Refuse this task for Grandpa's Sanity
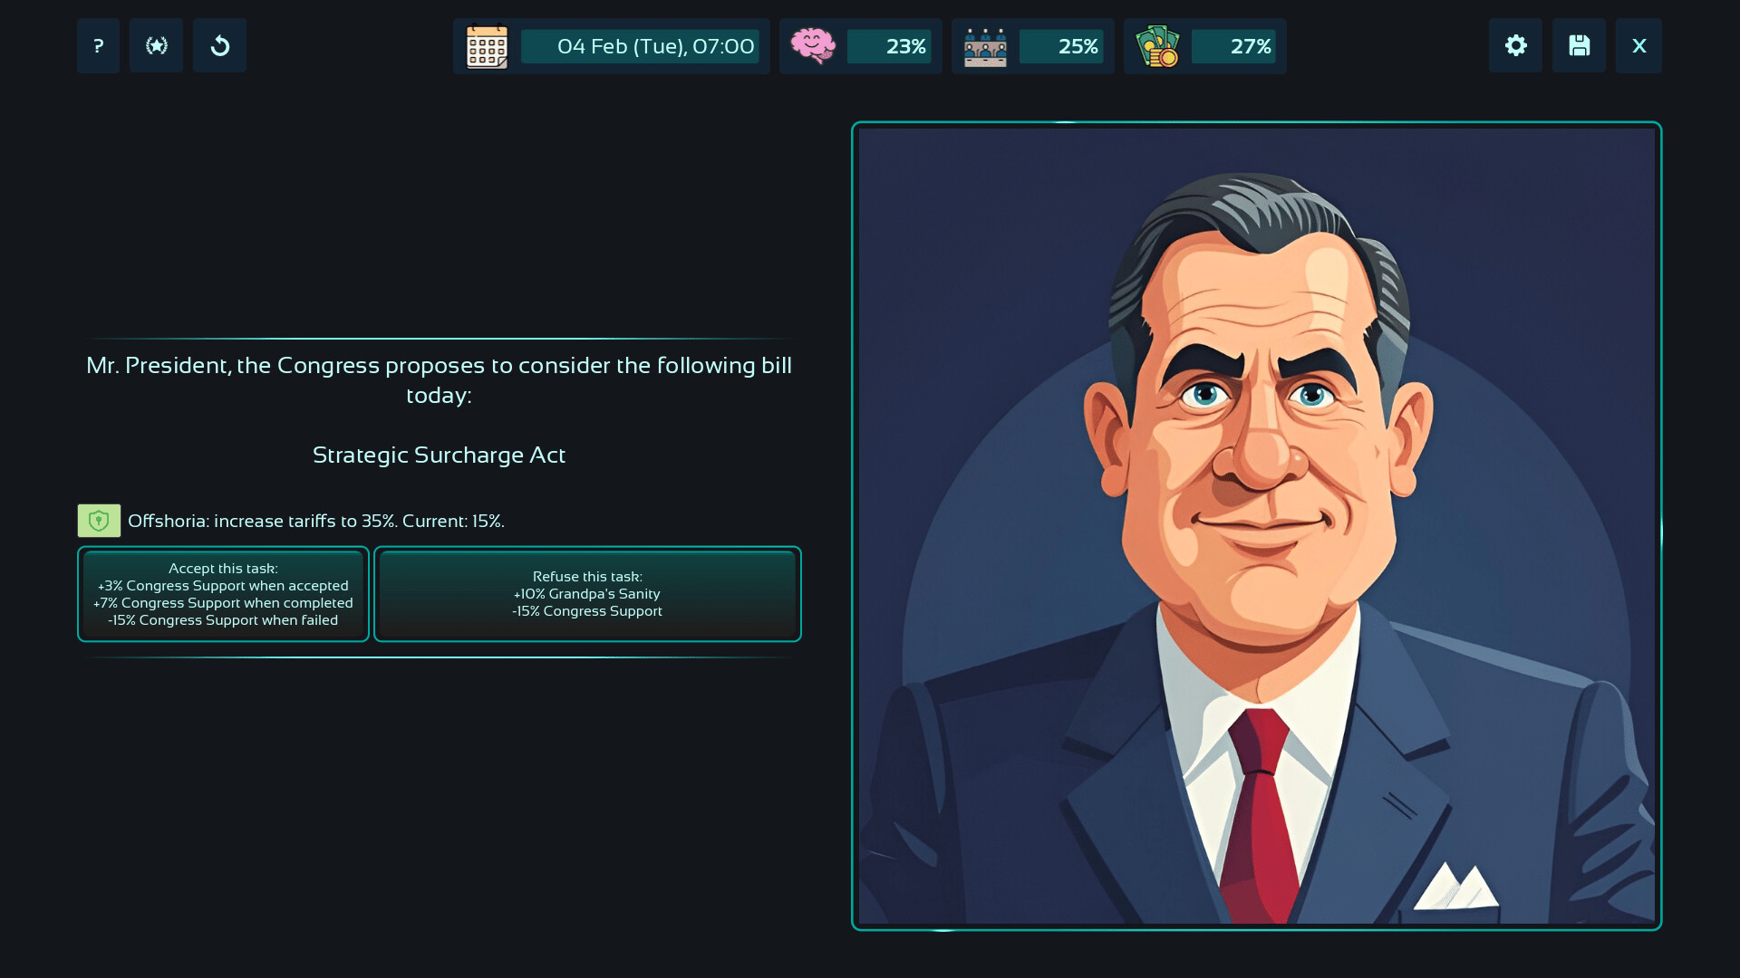 coord(587,594)
